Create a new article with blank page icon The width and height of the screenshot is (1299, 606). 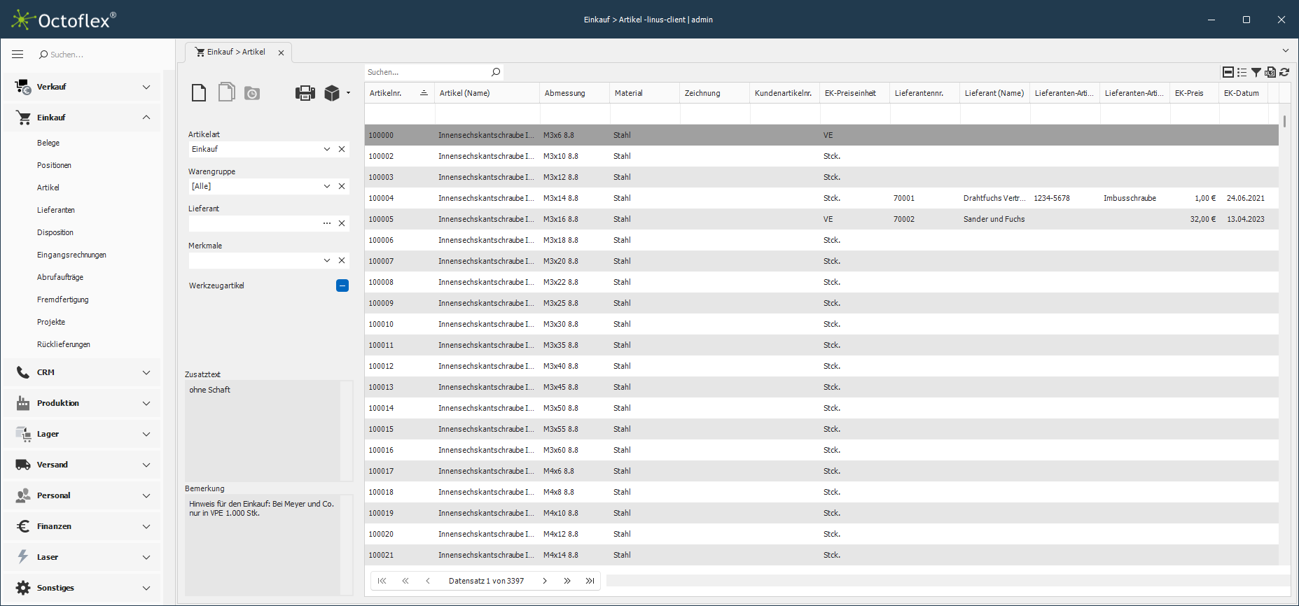coord(199,93)
